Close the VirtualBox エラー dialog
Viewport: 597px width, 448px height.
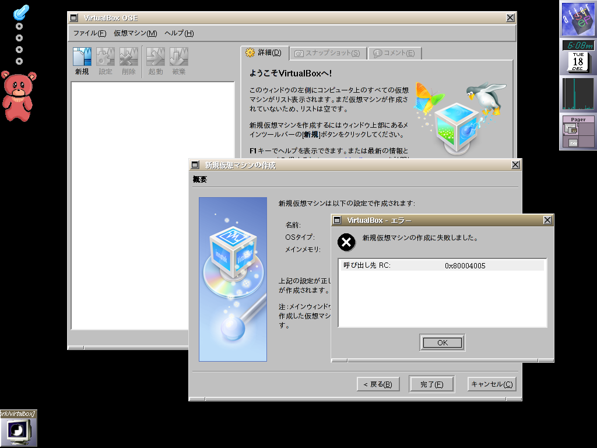click(x=547, y=220)
